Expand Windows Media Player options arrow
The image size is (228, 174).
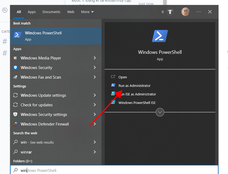click(95, 58)
